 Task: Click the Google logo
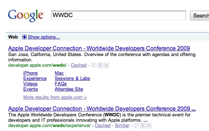pyautogui.click(x=26, y=16)
